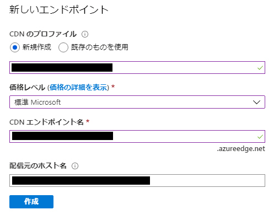Select the 既存のものを使用 radio button

63,47
